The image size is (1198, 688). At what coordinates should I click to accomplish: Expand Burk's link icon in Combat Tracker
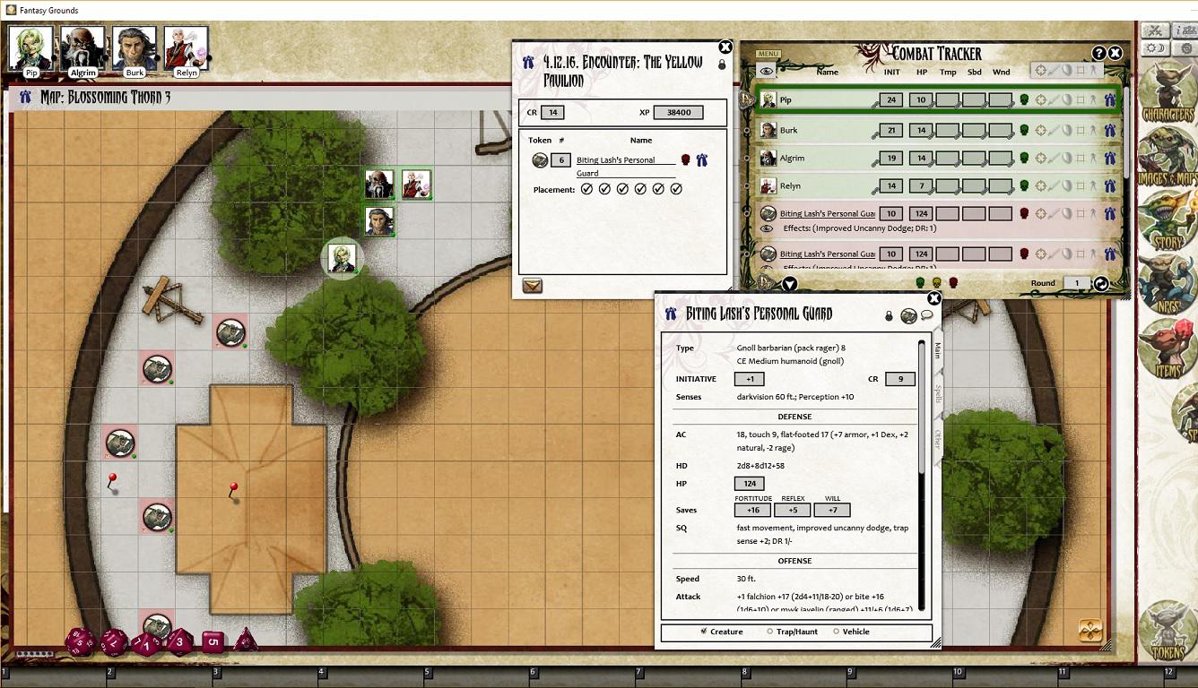pos(1109,131)
